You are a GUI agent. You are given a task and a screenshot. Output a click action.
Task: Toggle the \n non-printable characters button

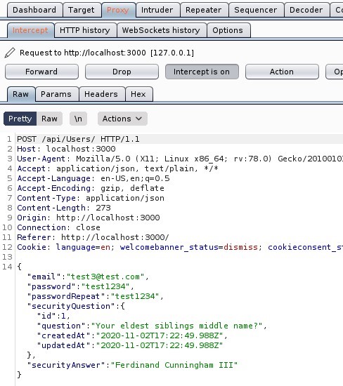(x=78, y=119)
